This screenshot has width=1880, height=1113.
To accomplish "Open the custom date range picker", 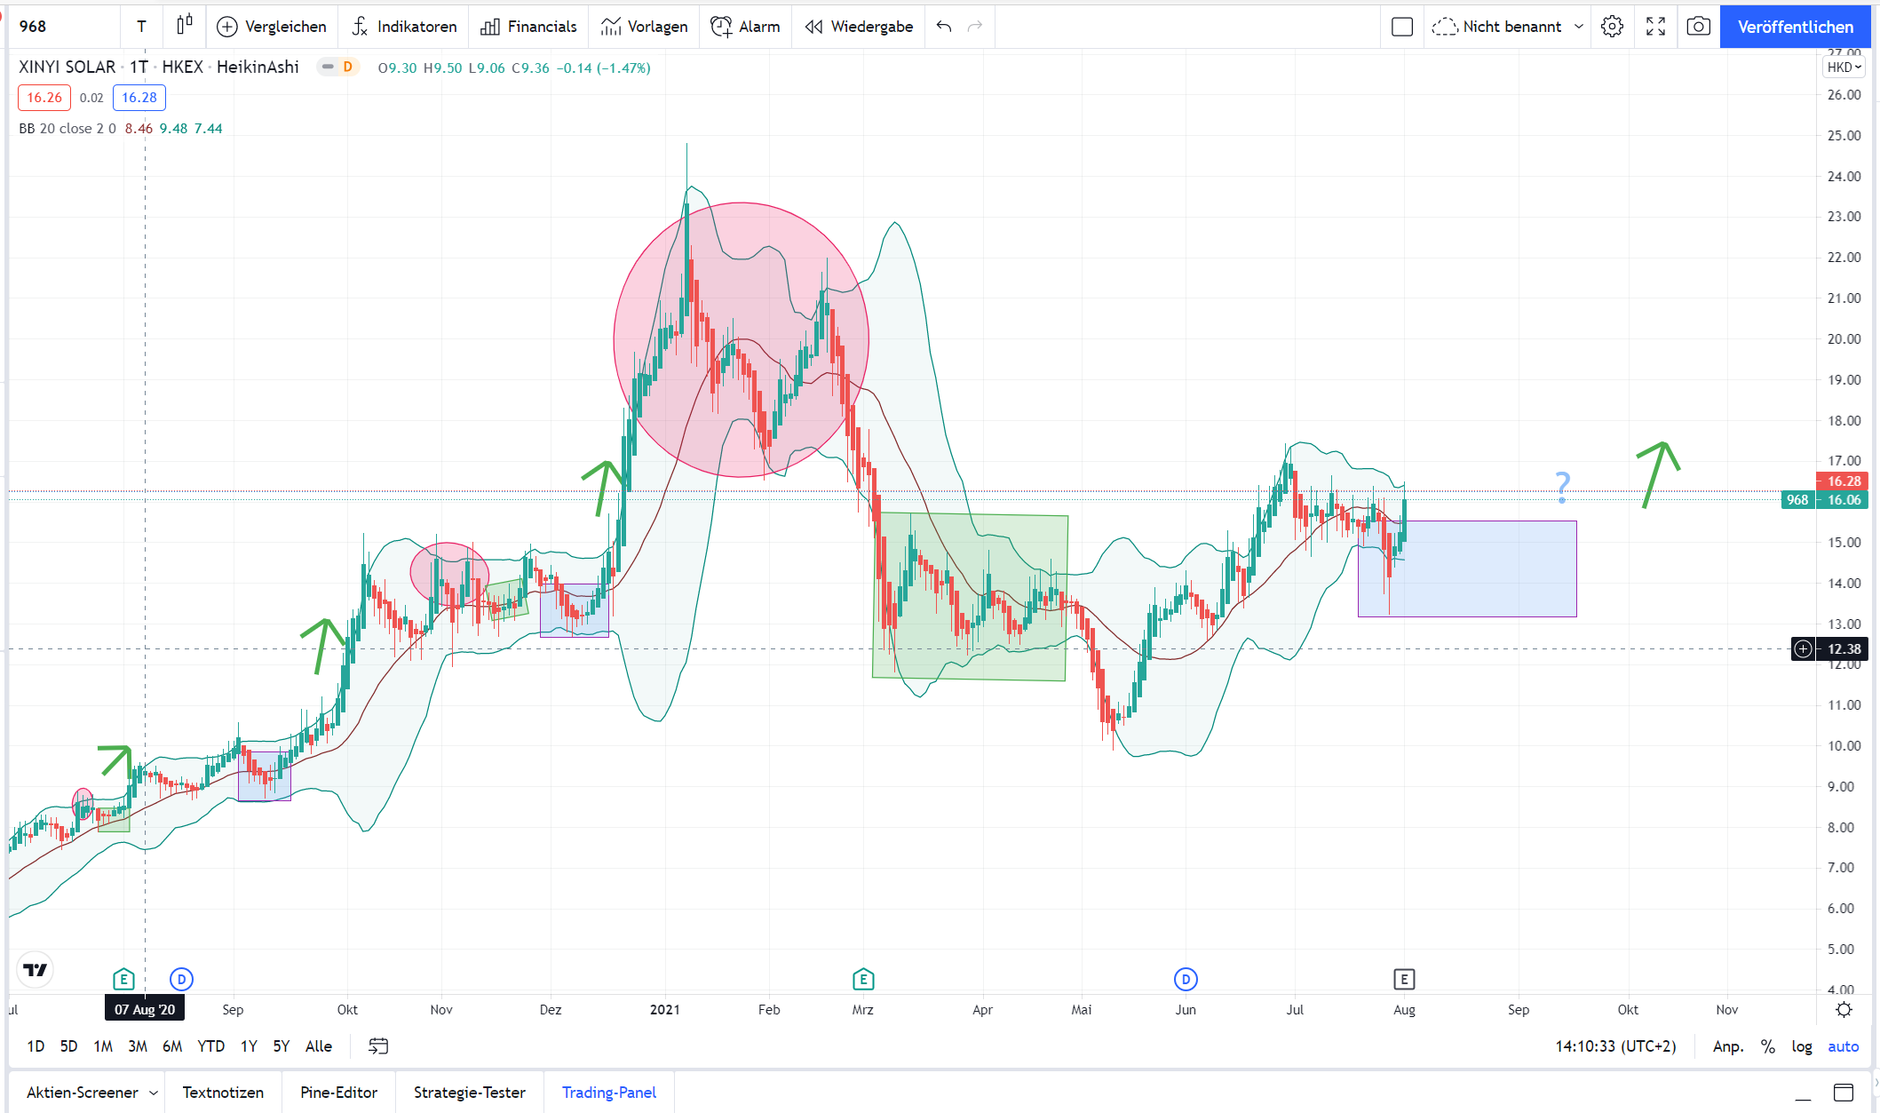I will click(x=377, y=1046).
